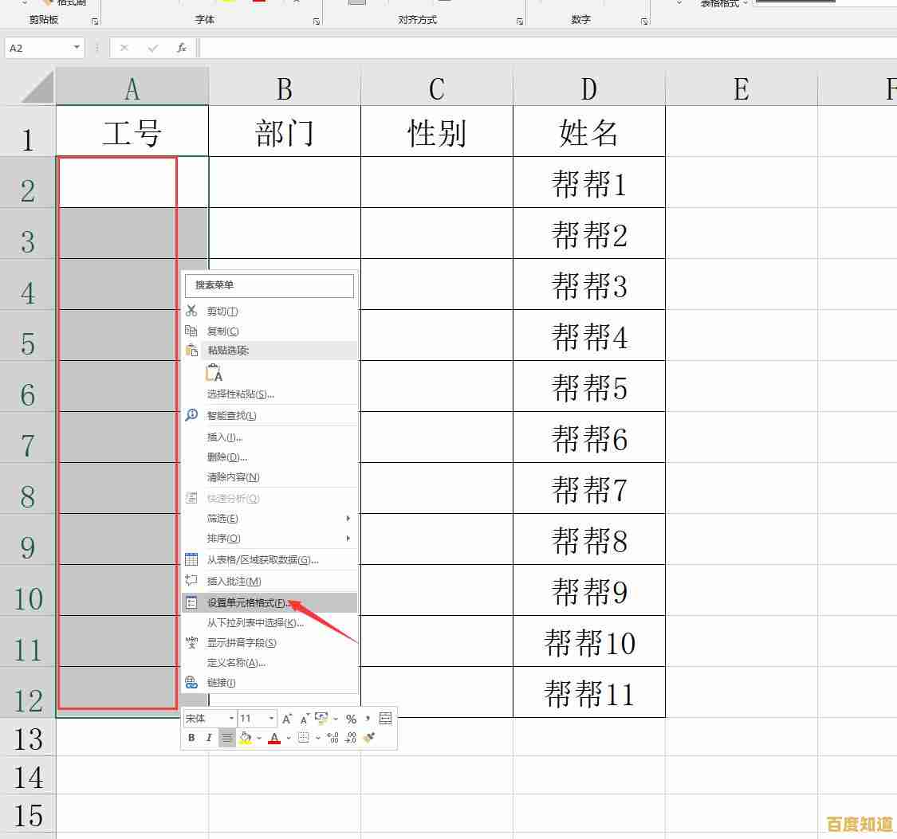
Task: Toggle Bold in the mini toolbar
Action: (191, 737)
